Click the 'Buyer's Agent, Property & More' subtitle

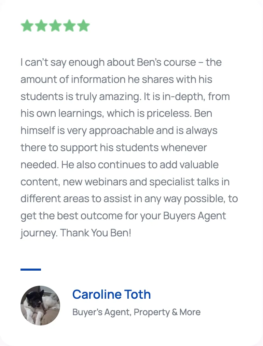[x=136, y=312]
